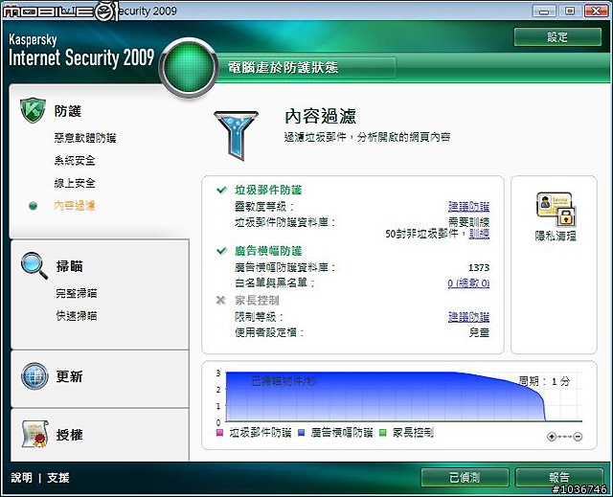Select 內容過濾 in sidebar
The height and width of the screenshot is (497, 613).
[75, 206]
